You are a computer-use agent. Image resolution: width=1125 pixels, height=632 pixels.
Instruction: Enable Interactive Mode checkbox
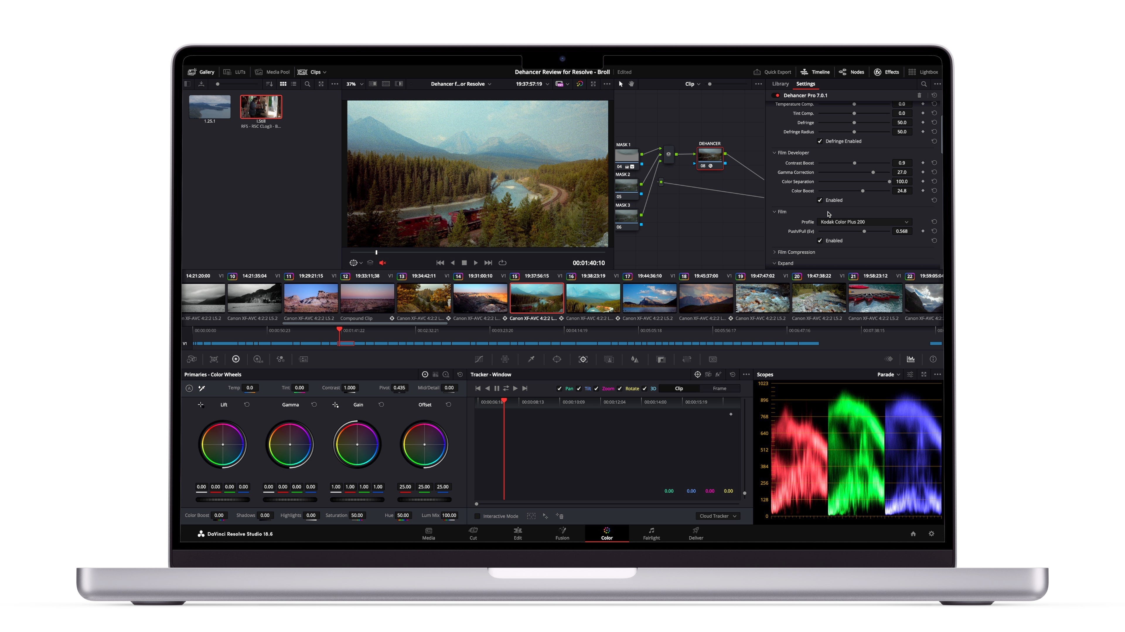click(x=477, y=516)
